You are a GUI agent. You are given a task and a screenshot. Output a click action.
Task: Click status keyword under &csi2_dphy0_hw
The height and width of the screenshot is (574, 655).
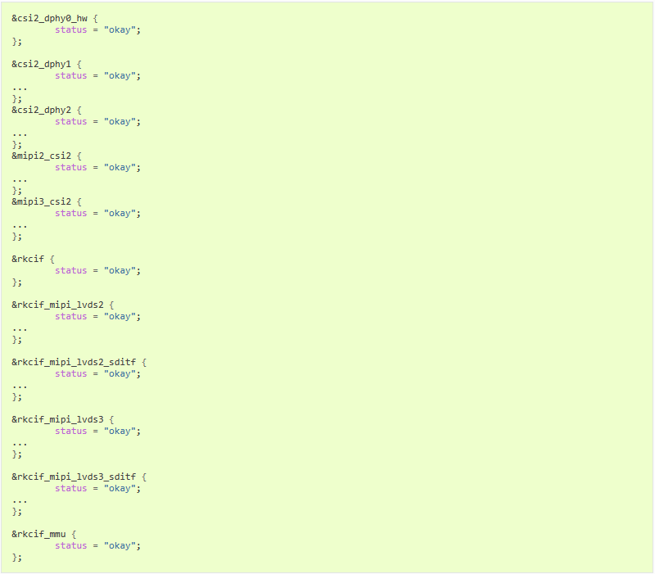[x=71, y=30]
